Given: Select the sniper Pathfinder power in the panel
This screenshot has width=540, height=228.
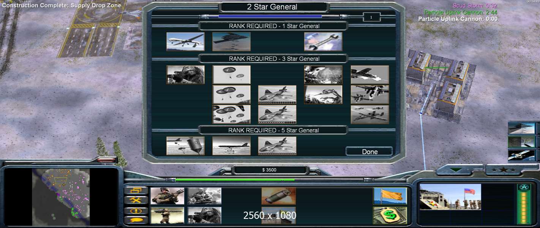Looking at the screenshot, I should coord(185,74).
